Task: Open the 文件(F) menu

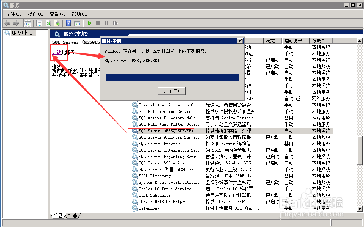Action: (14, 14)
